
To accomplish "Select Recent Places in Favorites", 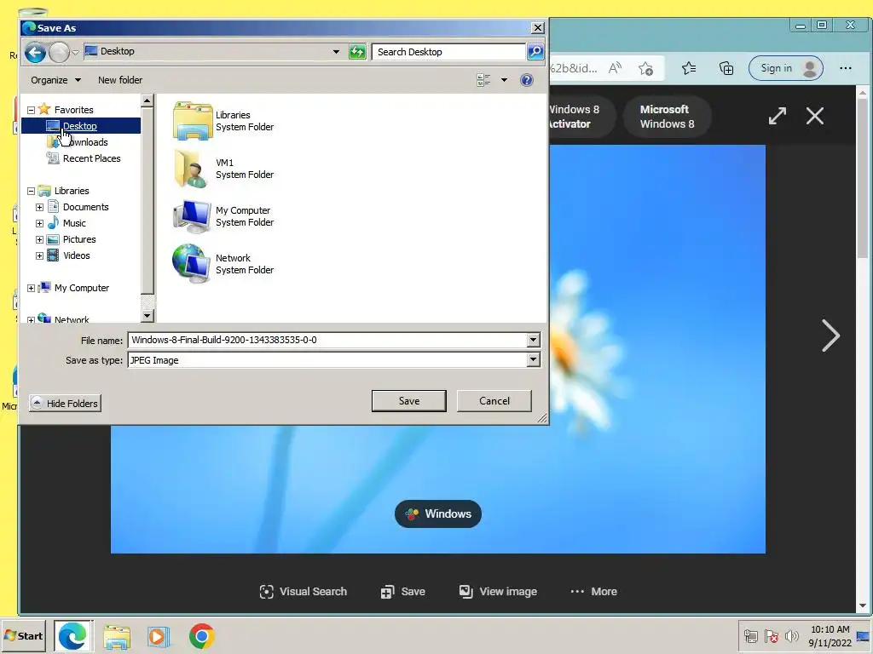I will coord(84,158).
